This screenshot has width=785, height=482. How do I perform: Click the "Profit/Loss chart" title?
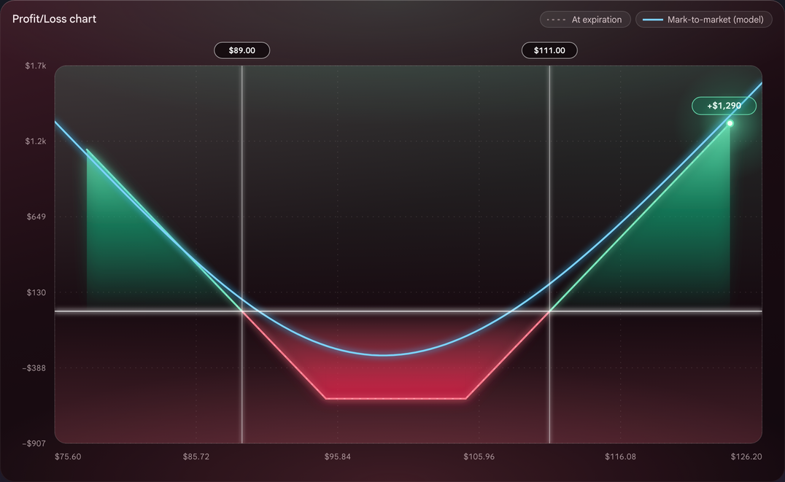[54, 19]
